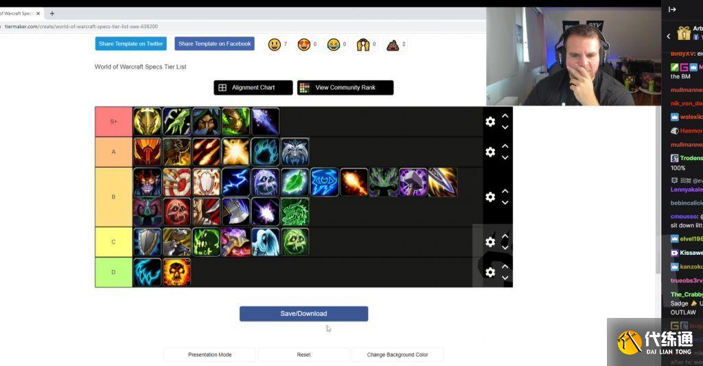Viewport: 703px width, 366px height.
Task: Collapse the chat panel with arrow icon
Action: 672,10
